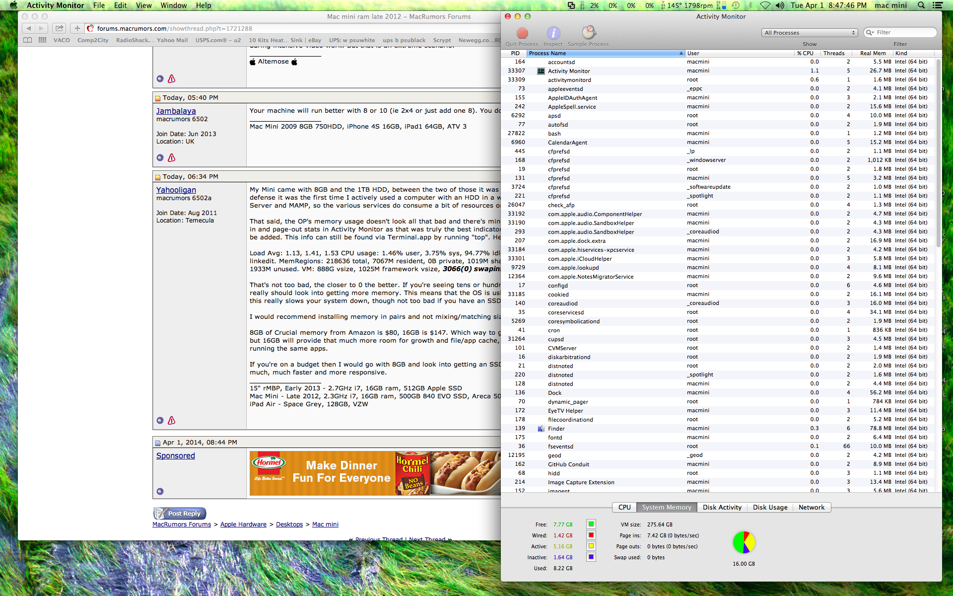
Task: Open the View menu
Action: click(144, 5)
